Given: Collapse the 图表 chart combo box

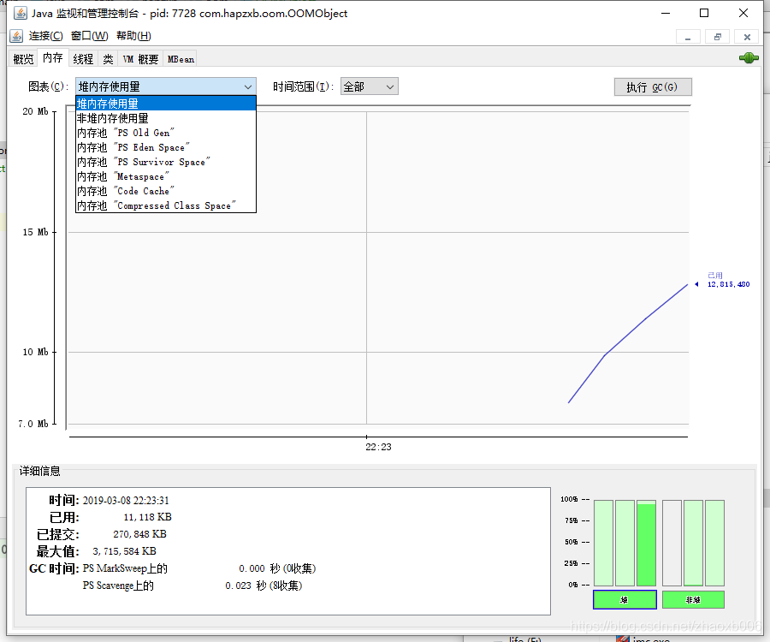Looking at the screenshot, I should tap(166, 86).
